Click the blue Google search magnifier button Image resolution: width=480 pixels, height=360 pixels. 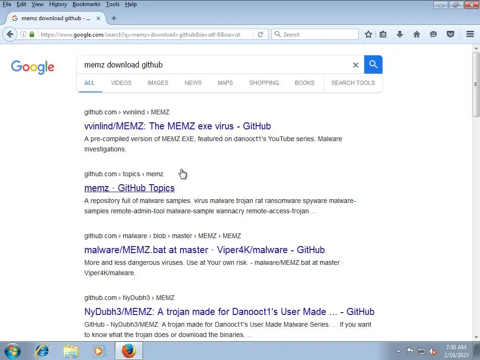tap(373, 65)
